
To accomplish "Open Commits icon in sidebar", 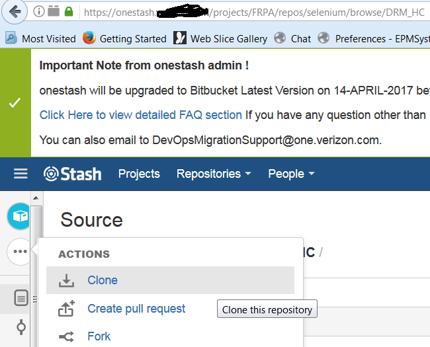I will [x=21, y=327].
